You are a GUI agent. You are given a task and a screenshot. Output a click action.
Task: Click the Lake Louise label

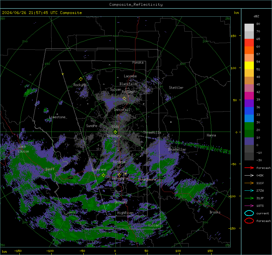point(23,149)
